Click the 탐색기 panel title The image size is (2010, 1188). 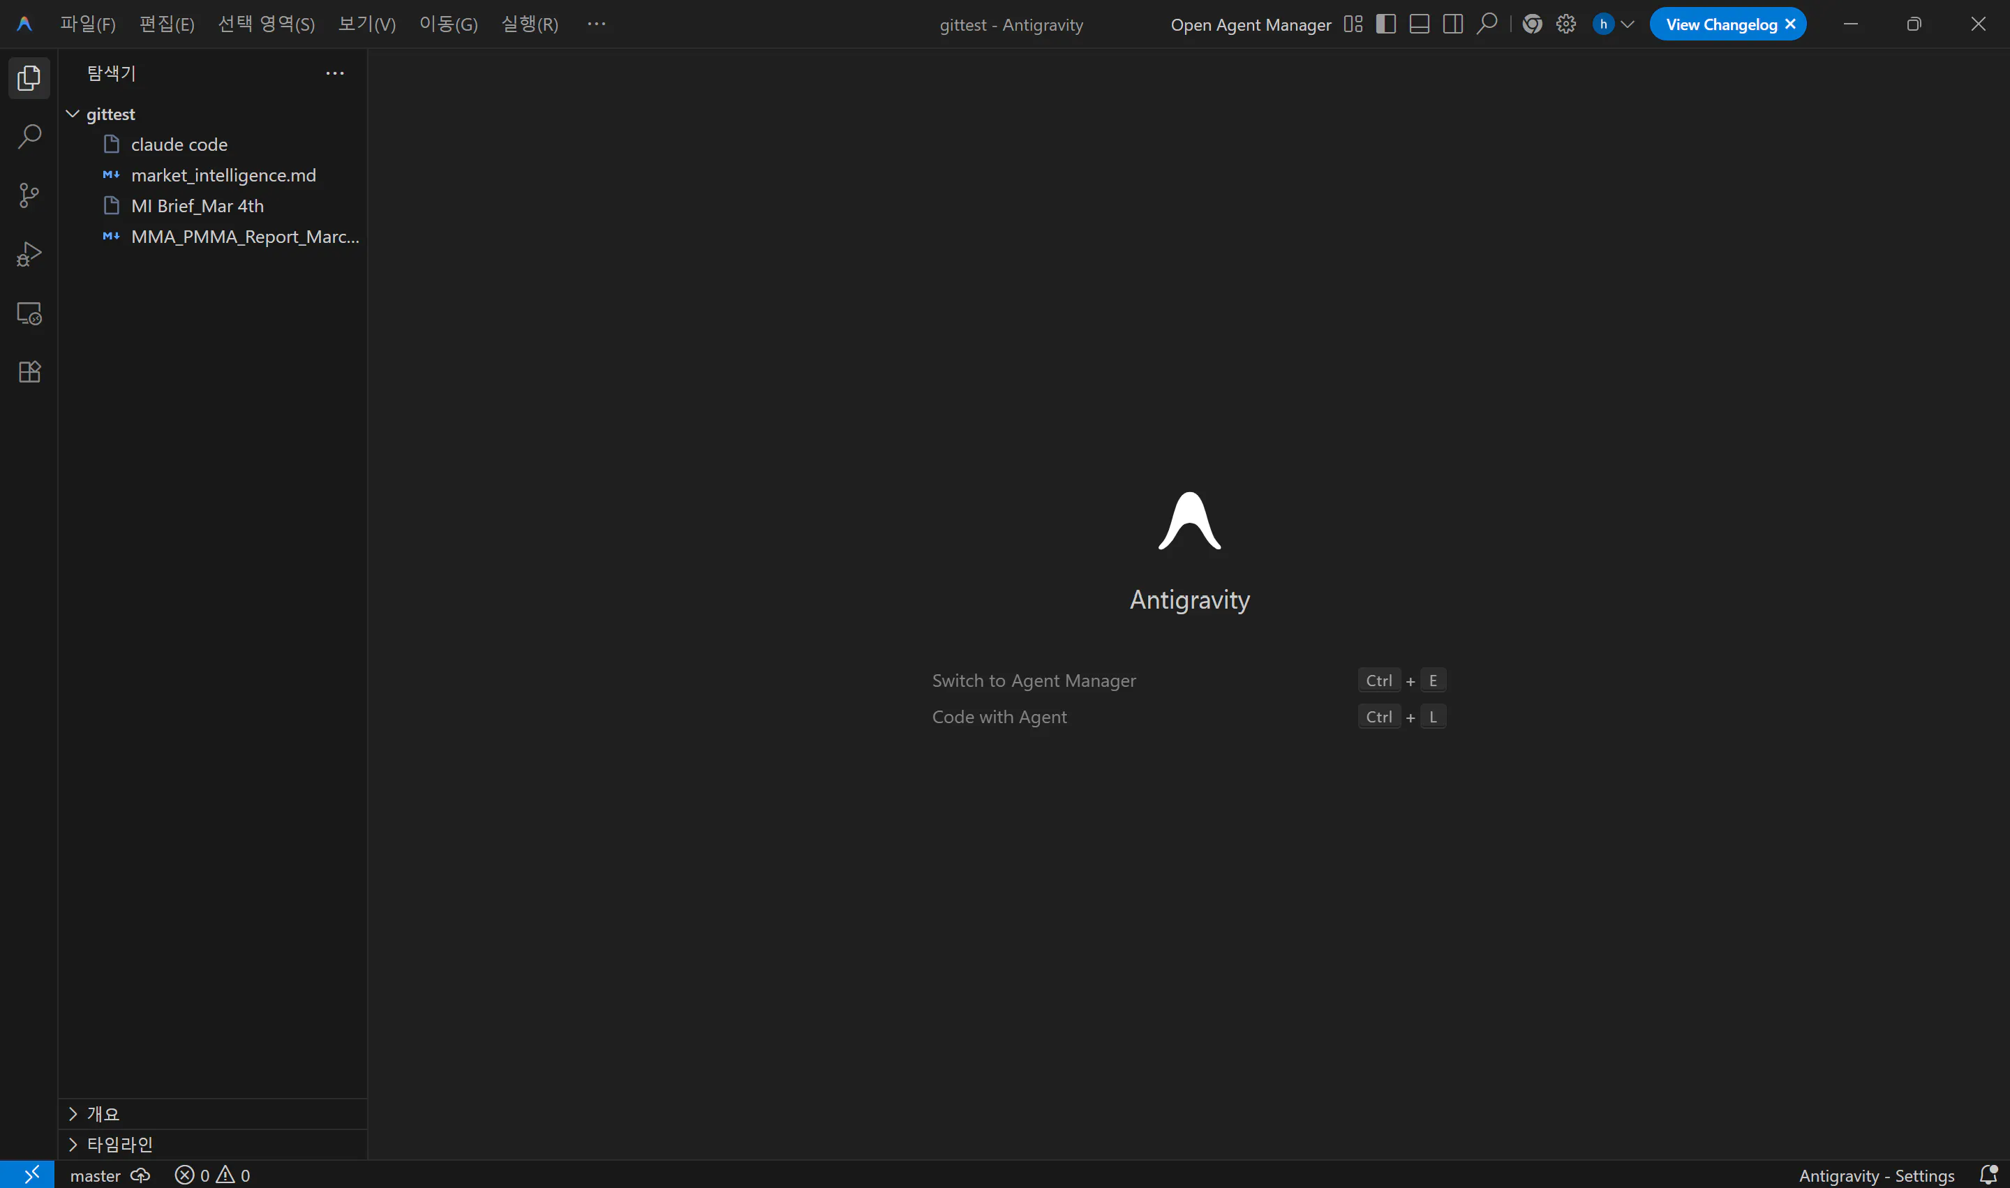(x=111, y=74)
